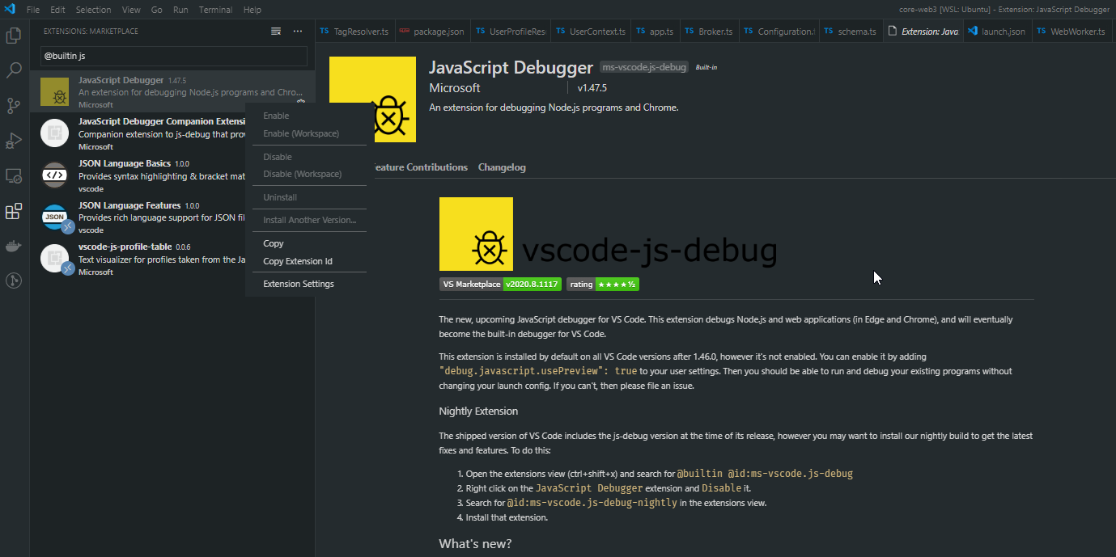Open the Views and More Actions menu (...)
The height and width of the screenshot is (557, 1116).
click(297, 30)
